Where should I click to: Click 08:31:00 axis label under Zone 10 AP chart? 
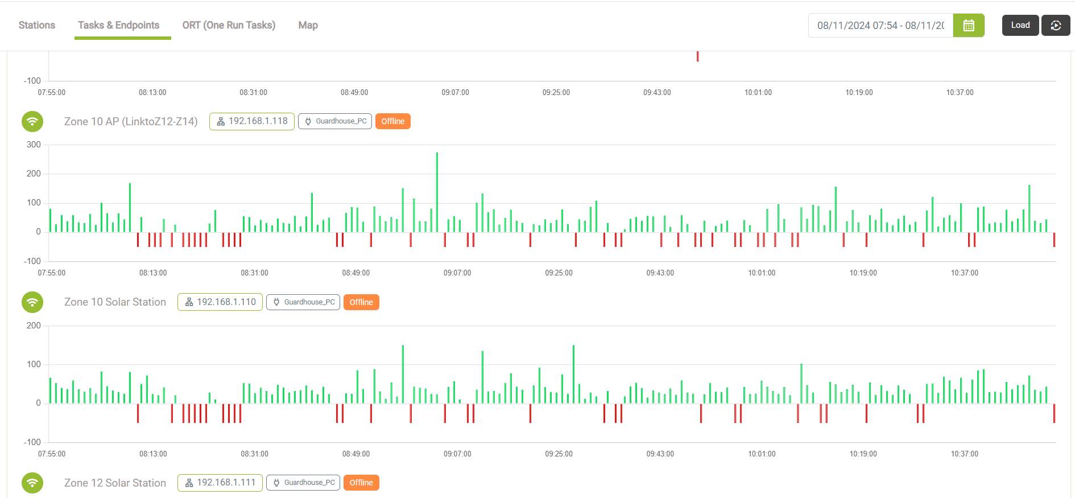pyautogui.click(x=254, y=273)
